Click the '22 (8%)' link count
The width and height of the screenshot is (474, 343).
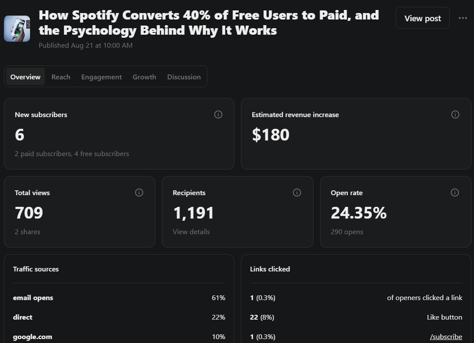coord(262,317)
